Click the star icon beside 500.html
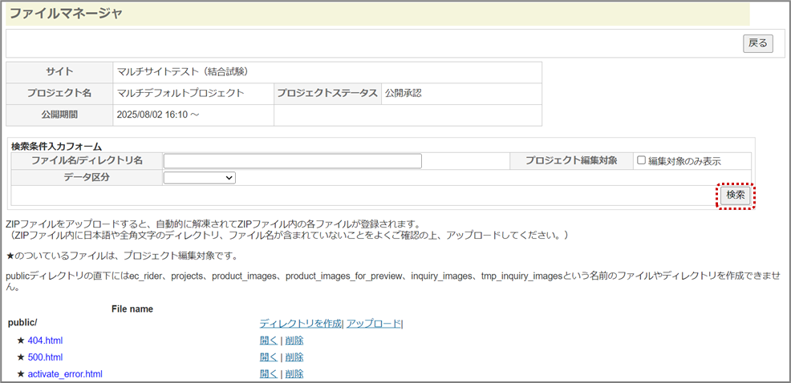 pyautogui.click(x=21, y=357)
